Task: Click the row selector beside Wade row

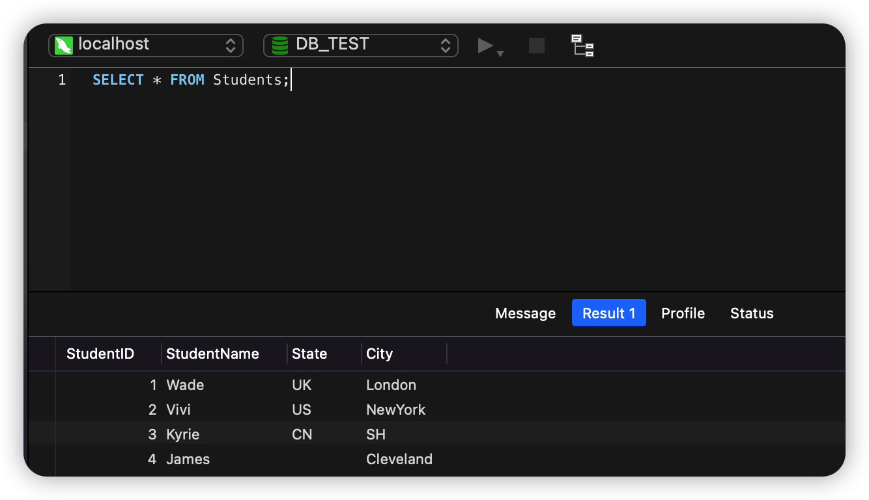Action: pyautogui.click(x=42, y=385)
